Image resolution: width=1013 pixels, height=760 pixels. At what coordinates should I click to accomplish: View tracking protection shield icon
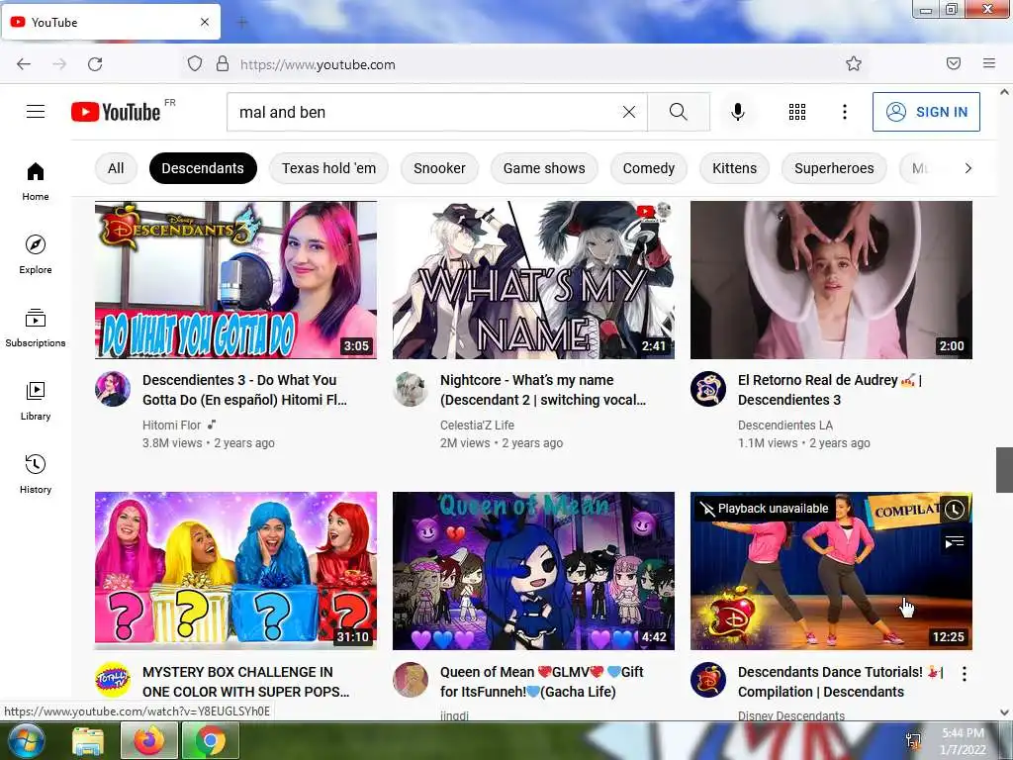195,64
